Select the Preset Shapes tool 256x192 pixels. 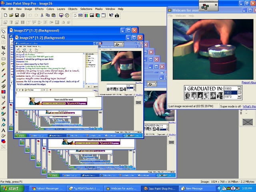tap(3, 141)
